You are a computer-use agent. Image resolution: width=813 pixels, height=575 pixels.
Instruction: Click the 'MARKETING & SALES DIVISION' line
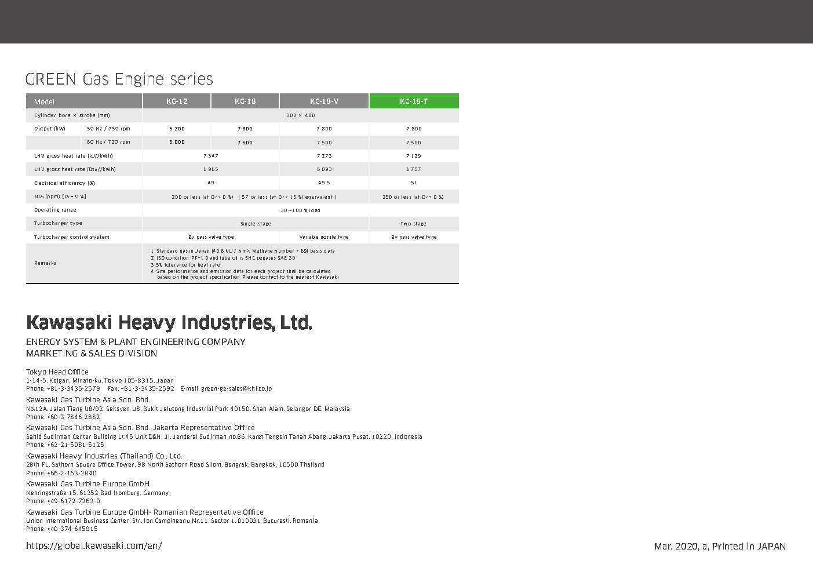[92, 354]
